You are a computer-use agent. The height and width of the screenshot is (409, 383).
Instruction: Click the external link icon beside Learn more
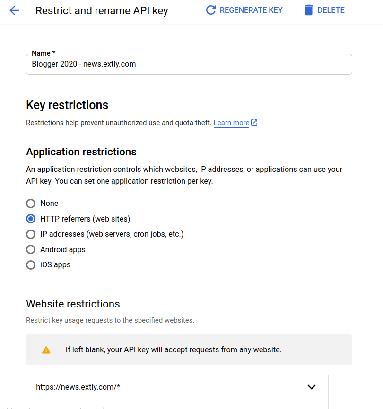(x=254, y=123)
